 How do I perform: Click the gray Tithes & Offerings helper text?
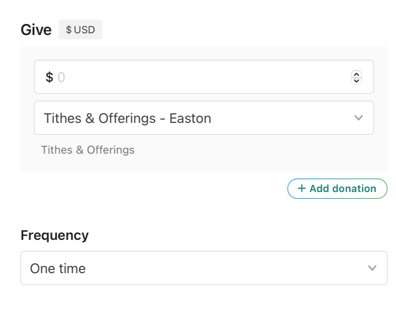click(88, 150)
